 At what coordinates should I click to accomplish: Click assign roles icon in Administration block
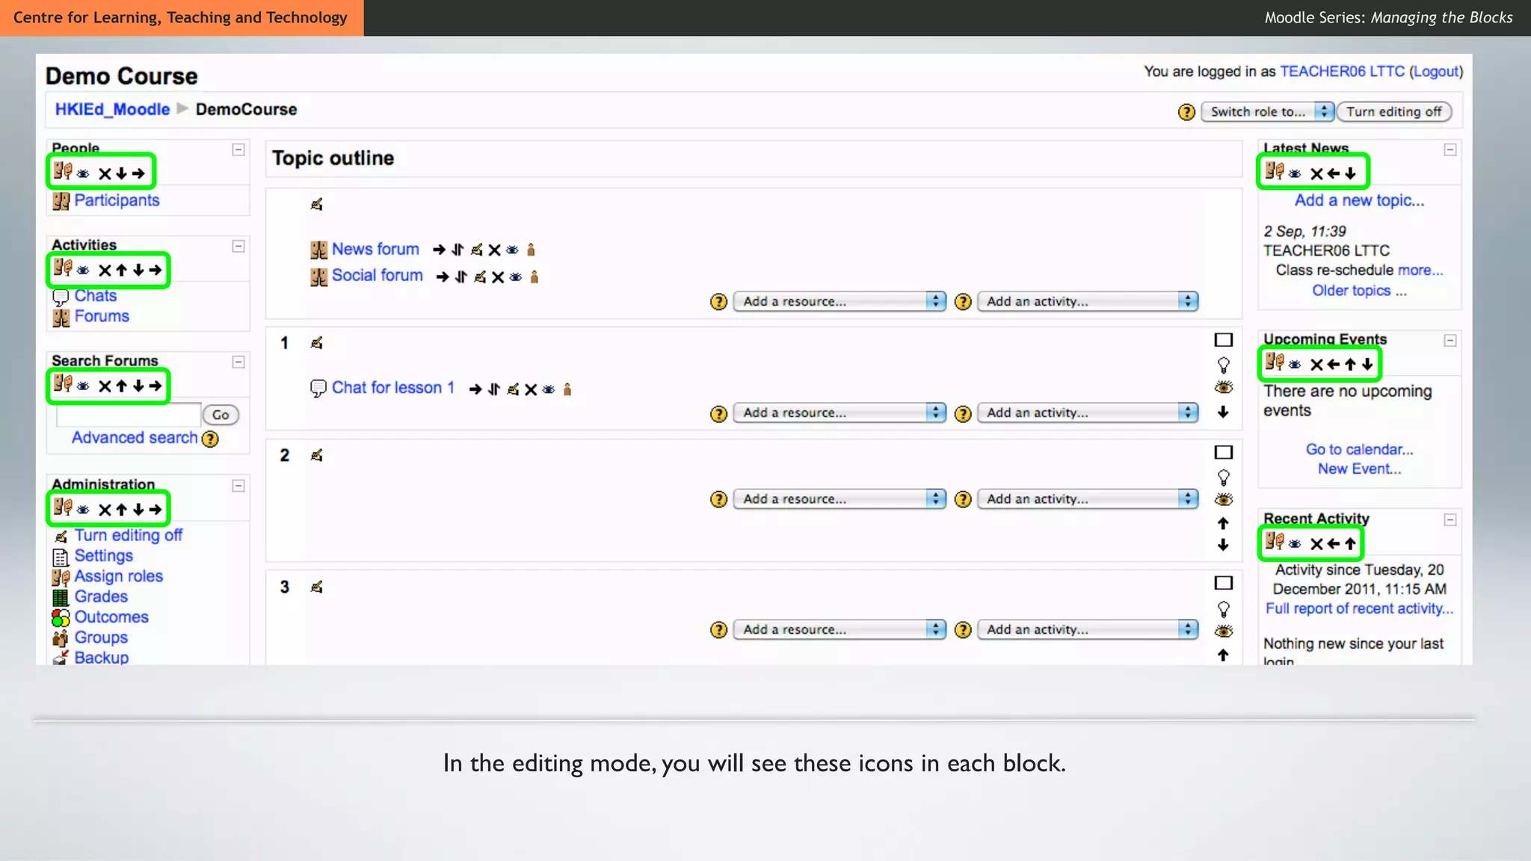[x=63, y=507]
